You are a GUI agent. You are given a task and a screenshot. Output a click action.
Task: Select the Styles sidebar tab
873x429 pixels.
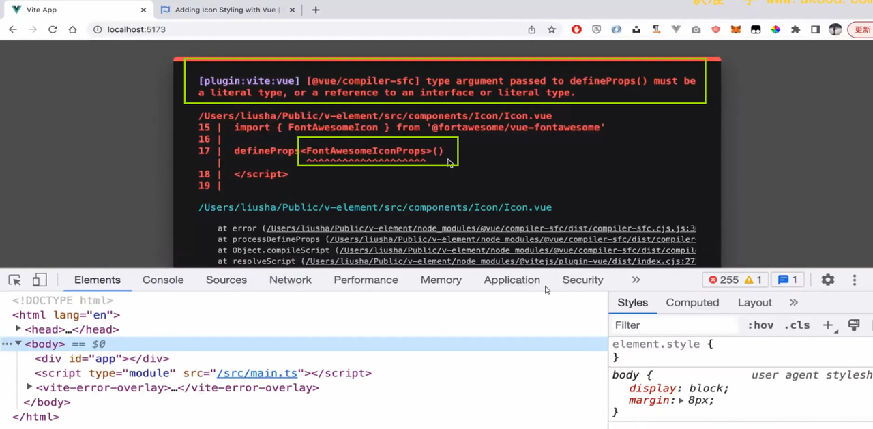point(632,302)
